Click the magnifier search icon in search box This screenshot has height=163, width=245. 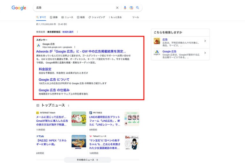pos(137,8)
